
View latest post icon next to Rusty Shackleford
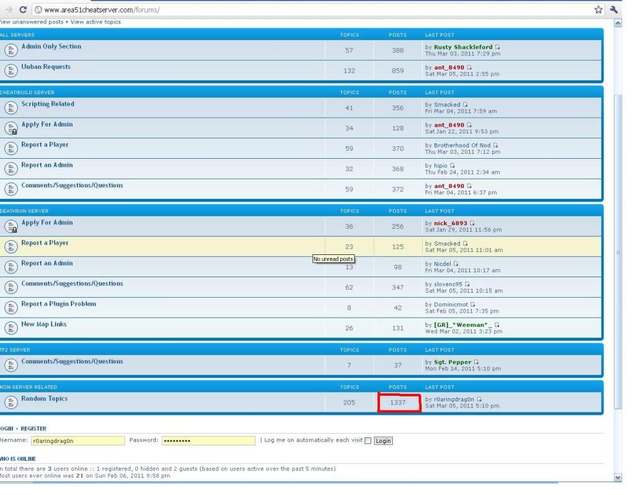point(497,47)
